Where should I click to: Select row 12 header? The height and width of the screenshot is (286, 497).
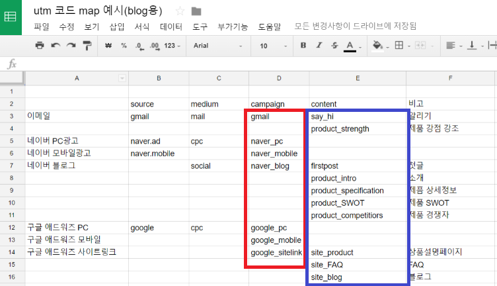12,228
